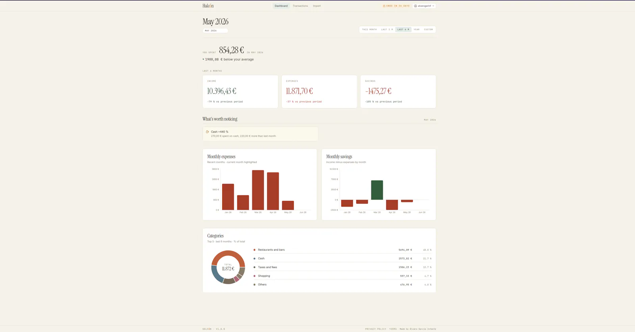Viewport: 635px width, 332px height.
Task: Click the olive dot beside Others
Action: [254, 285]
